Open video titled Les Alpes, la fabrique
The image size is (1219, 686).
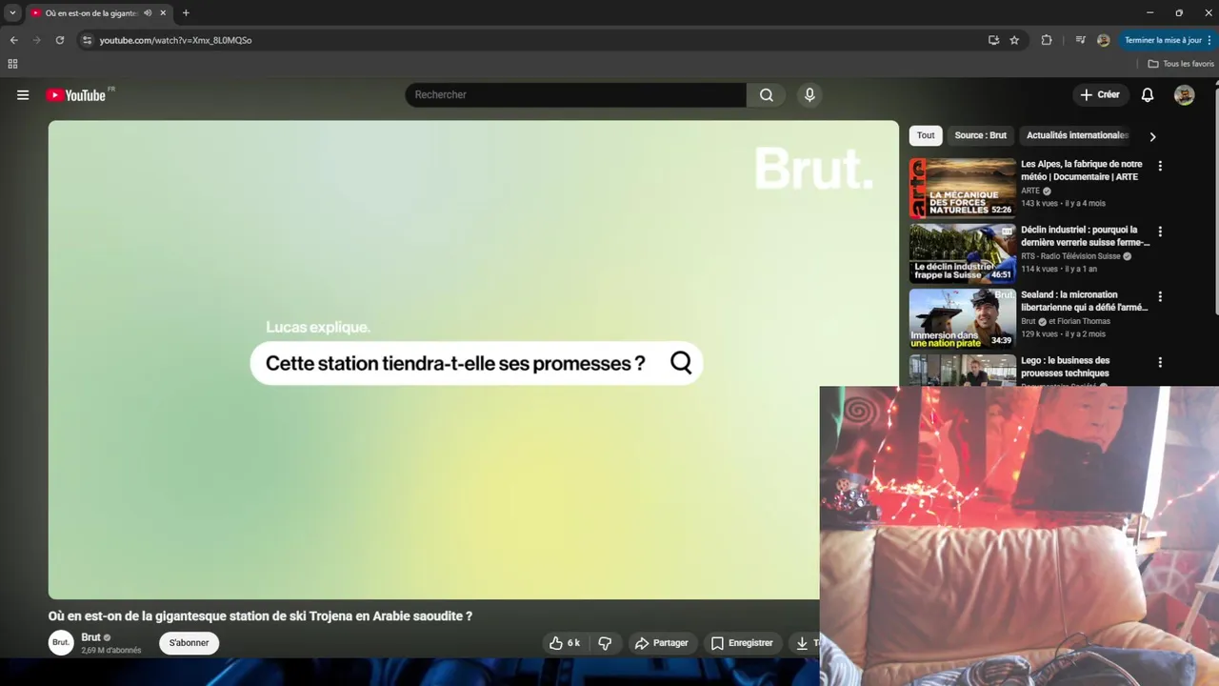point(1082,171)
